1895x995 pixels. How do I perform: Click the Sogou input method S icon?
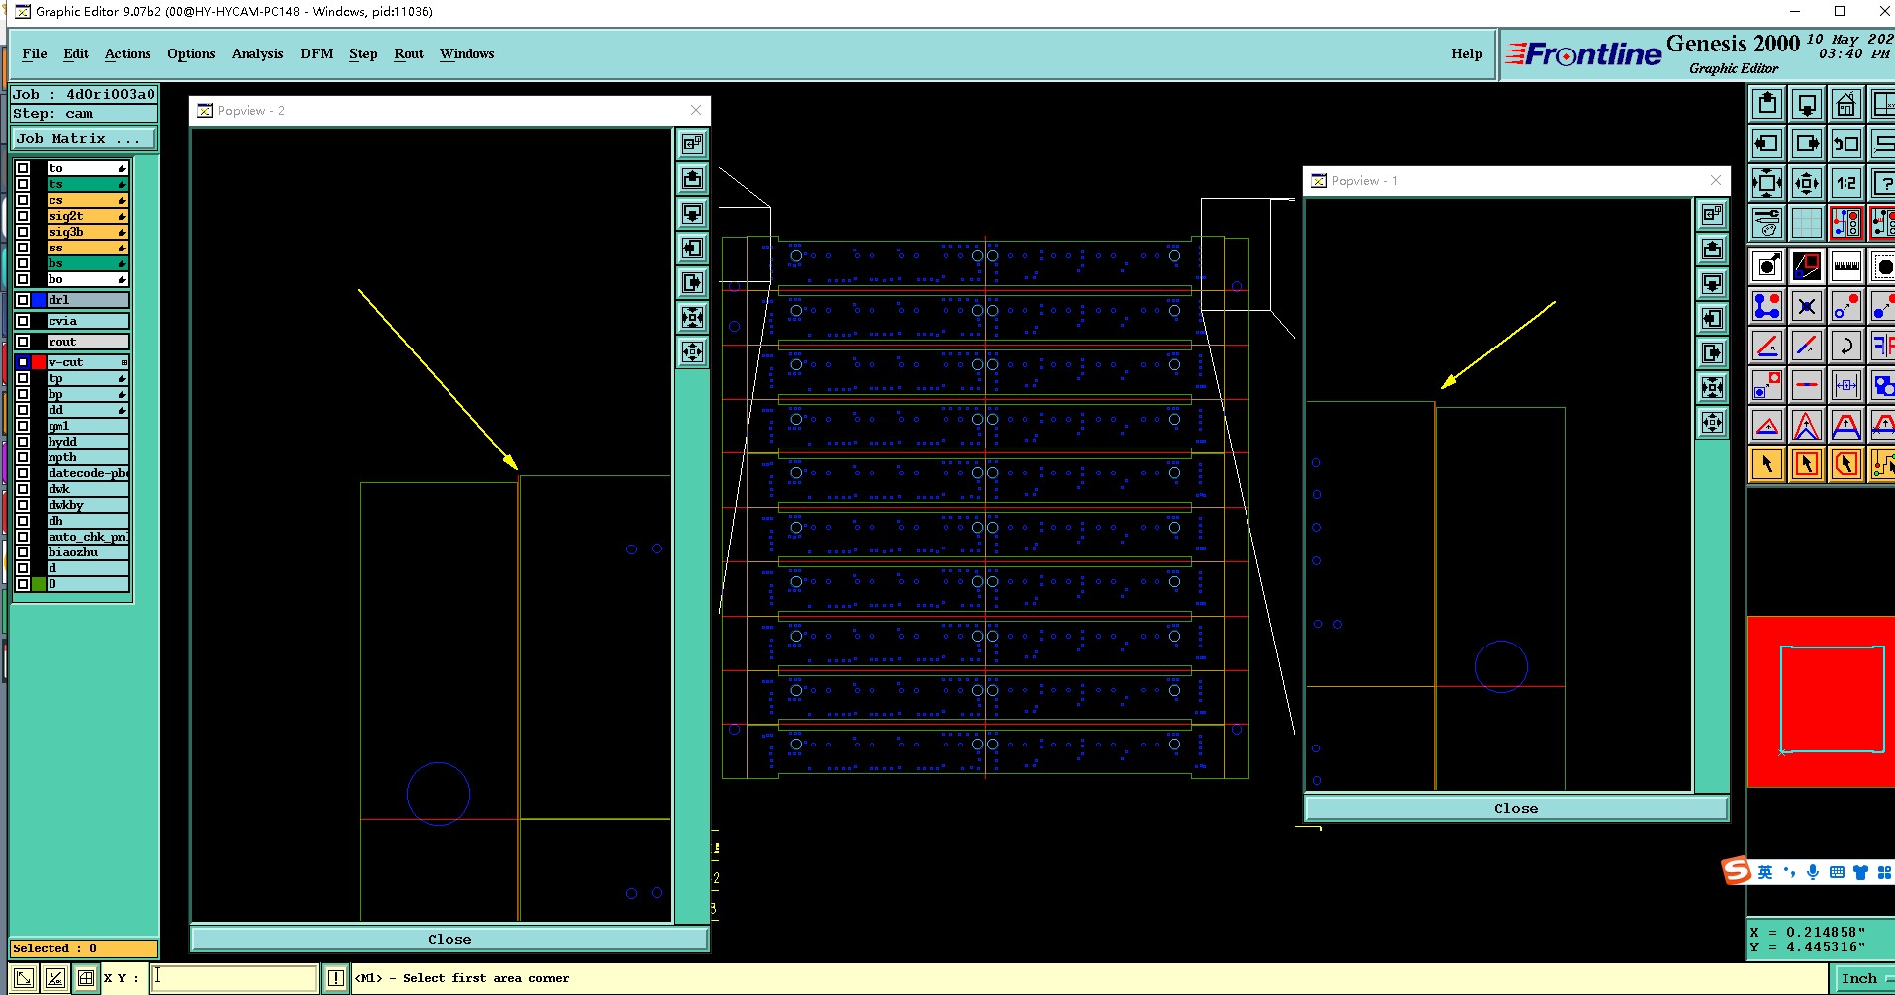pyautogui.click(x=1737, y=871)
